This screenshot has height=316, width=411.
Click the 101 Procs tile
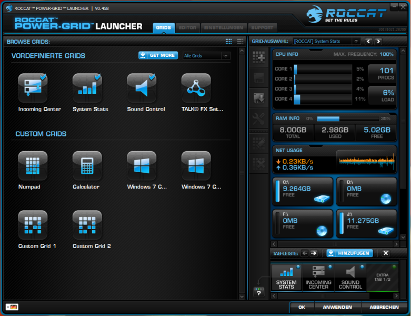(382, 73)
